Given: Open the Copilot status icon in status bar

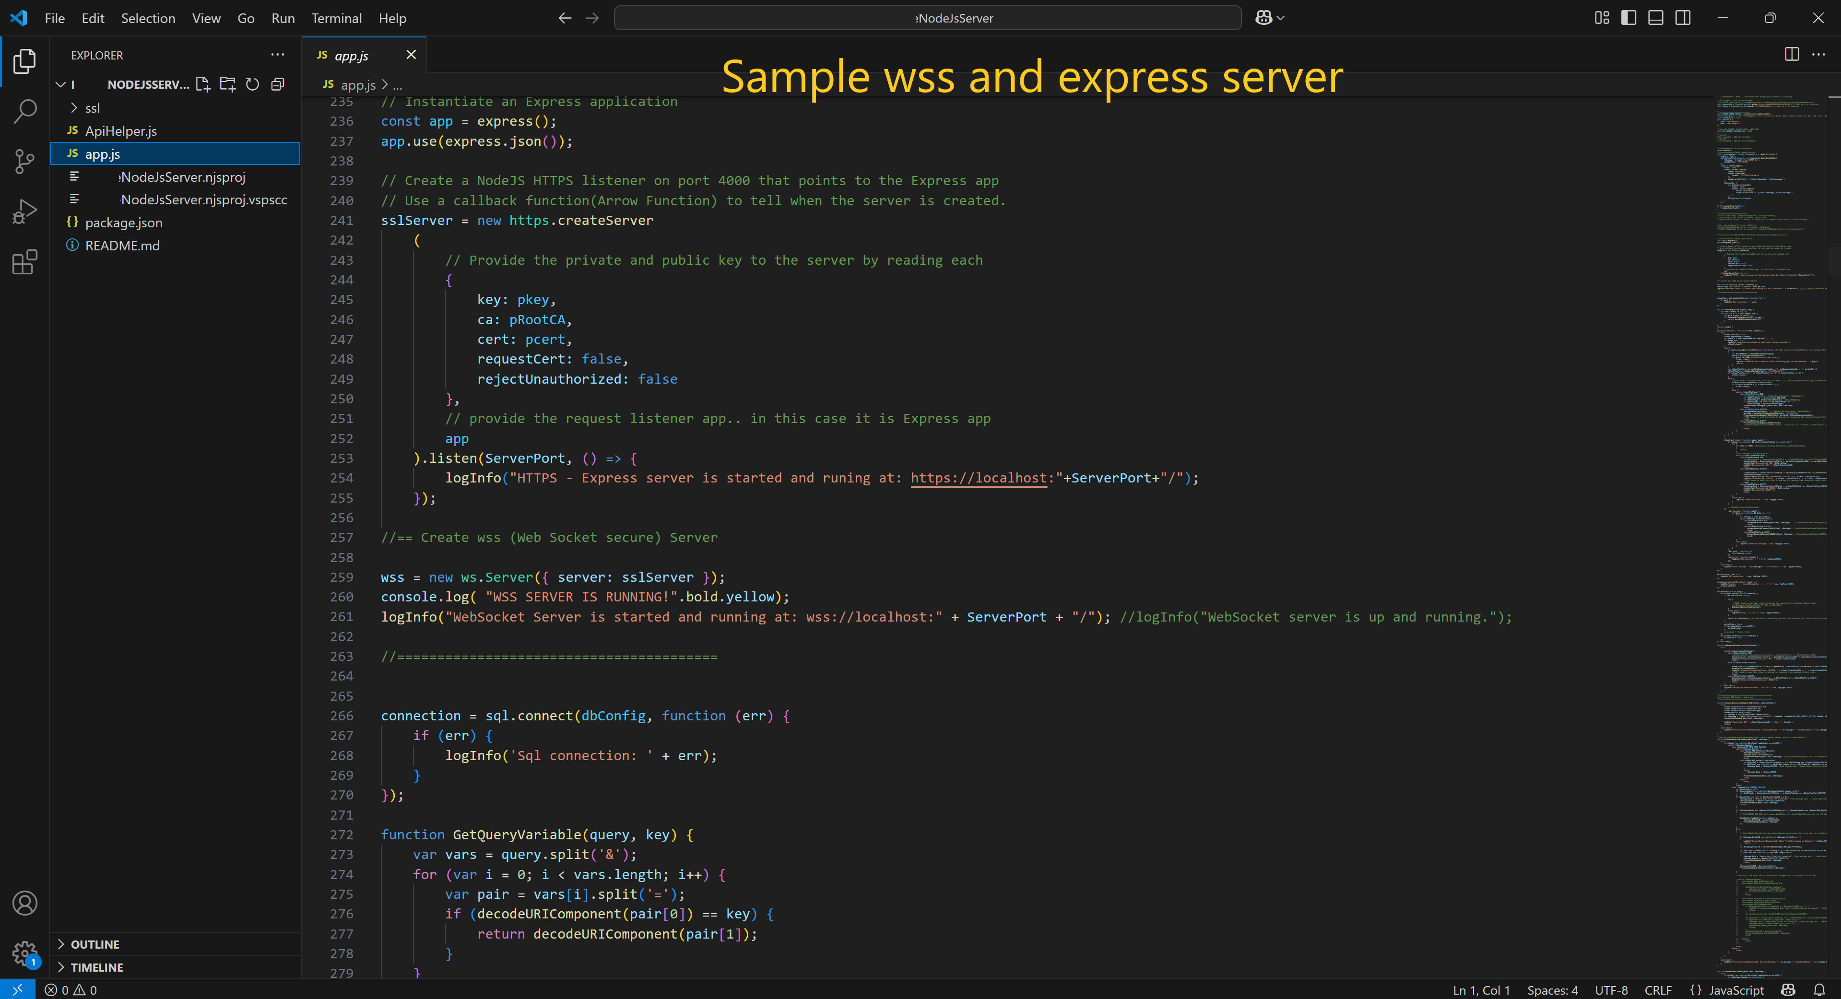Looking at the screenshot, I should (1788, 990).
